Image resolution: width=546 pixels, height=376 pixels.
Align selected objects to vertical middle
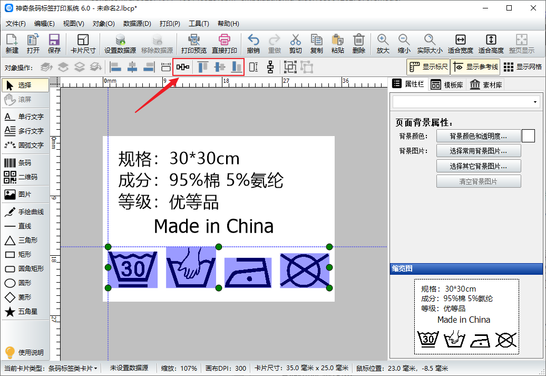(x=220, y=67)
